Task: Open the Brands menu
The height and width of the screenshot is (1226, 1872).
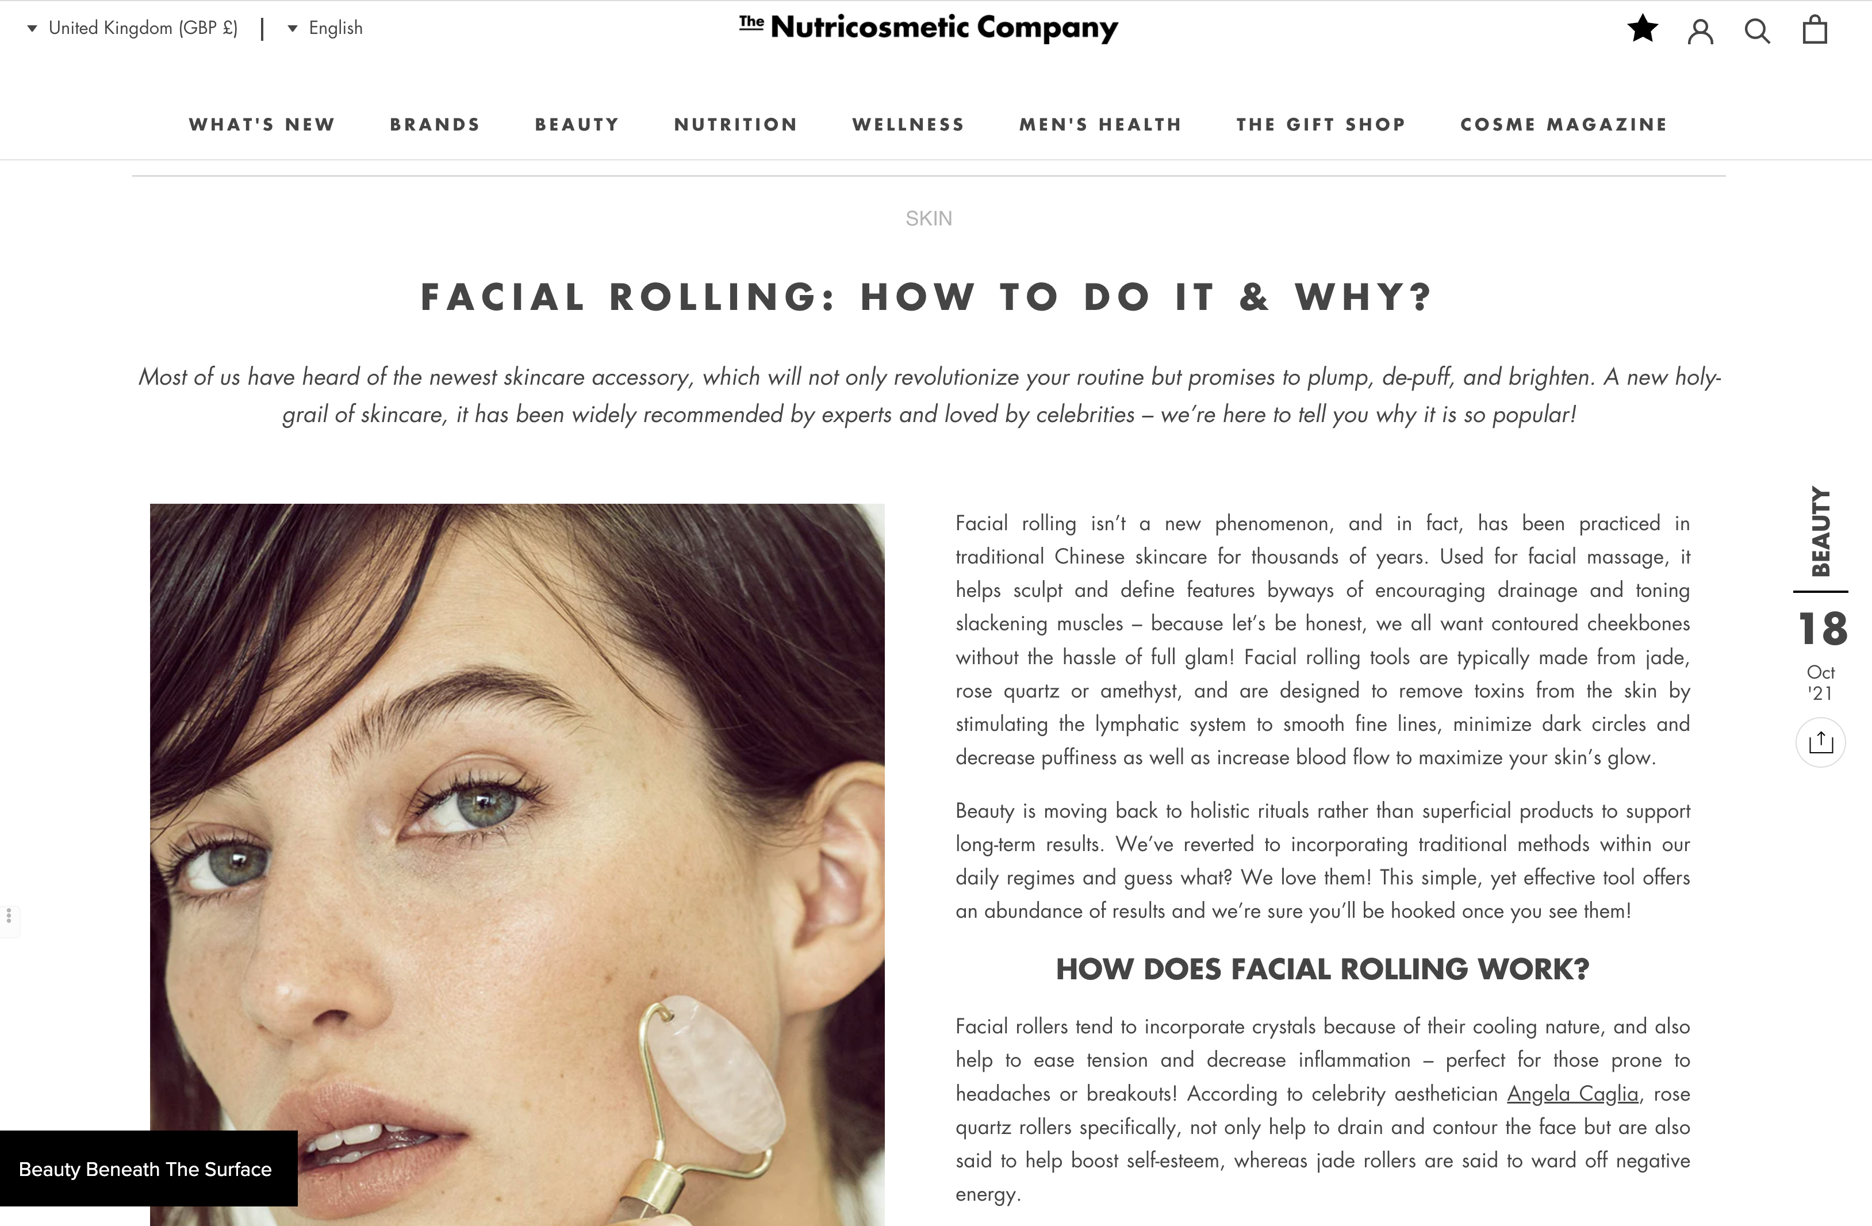Action: coord(435,124)
